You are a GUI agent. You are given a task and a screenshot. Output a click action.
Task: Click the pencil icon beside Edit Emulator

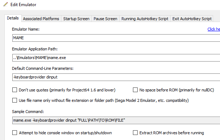(x=6, y=4)
